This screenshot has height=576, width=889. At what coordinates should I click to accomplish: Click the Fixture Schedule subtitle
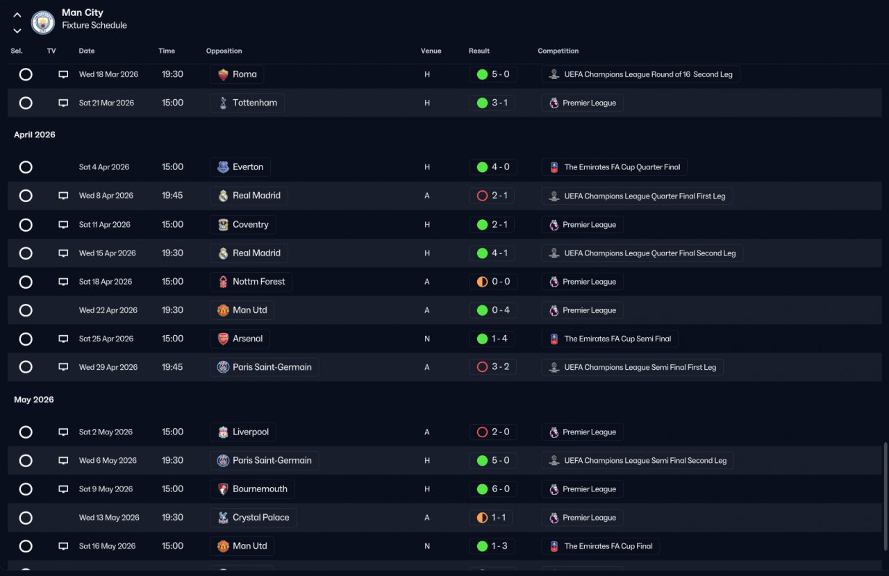(x=94, y=25)
